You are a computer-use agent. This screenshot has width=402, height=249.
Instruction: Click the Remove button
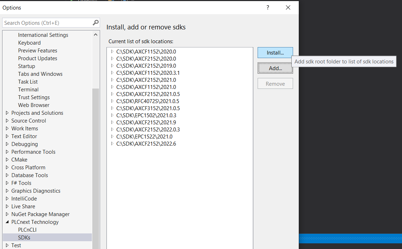point(275,83)
